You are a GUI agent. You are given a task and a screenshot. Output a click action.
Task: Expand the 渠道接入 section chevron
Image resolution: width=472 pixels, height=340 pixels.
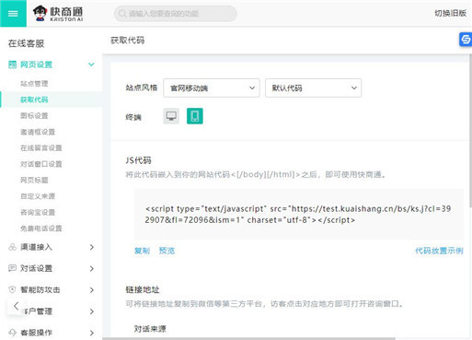pyautogui.click(x=92, y=247)
